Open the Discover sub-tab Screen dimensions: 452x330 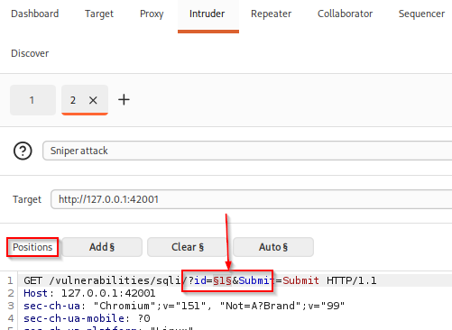(30, 53)
